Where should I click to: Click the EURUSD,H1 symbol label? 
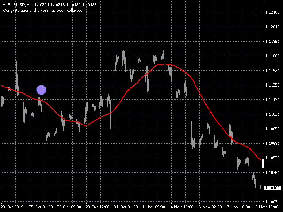(x=19, y=4)
